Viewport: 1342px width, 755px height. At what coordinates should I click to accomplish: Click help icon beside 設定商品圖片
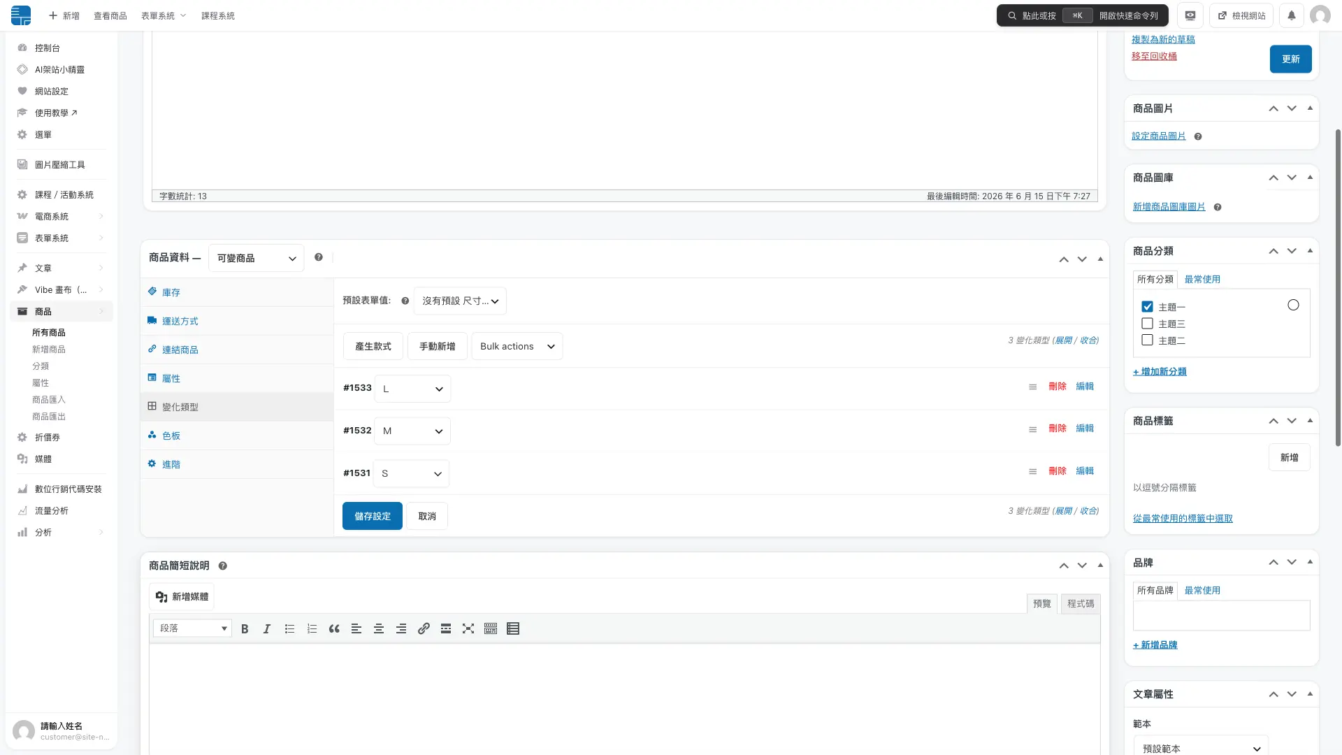pos(1198,136)
